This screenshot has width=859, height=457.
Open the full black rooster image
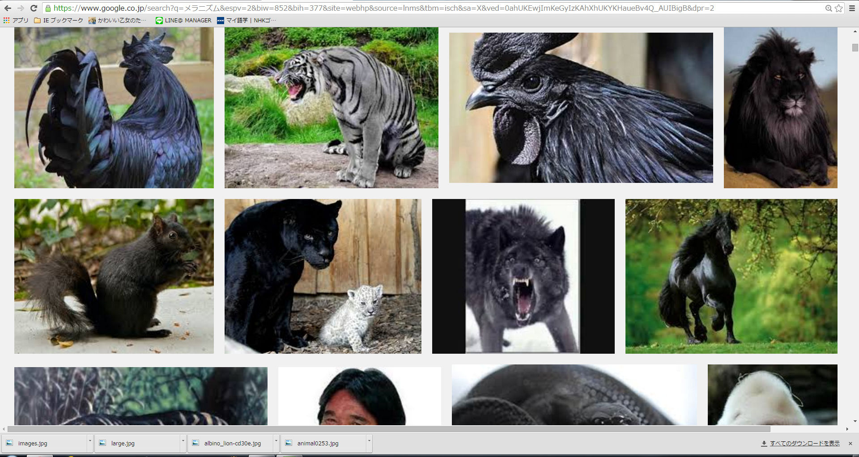(x=114, y=108)
